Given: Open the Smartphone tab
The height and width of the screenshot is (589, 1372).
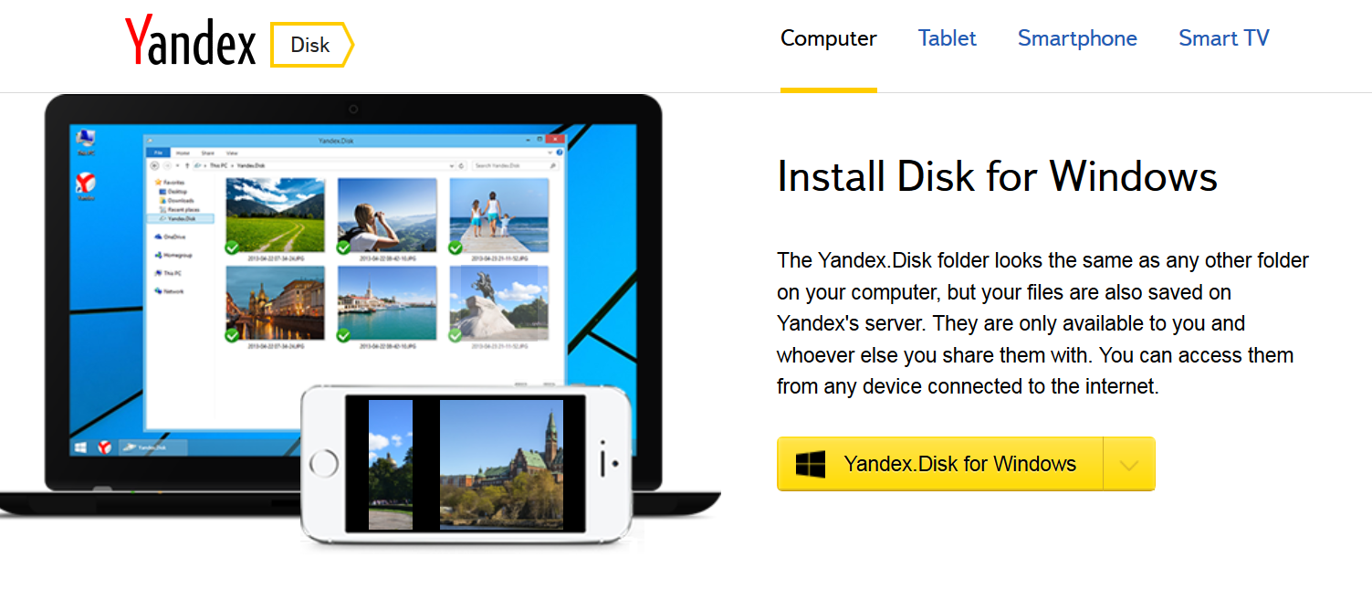Looking at the screenshot, I should coord(1077,38).
